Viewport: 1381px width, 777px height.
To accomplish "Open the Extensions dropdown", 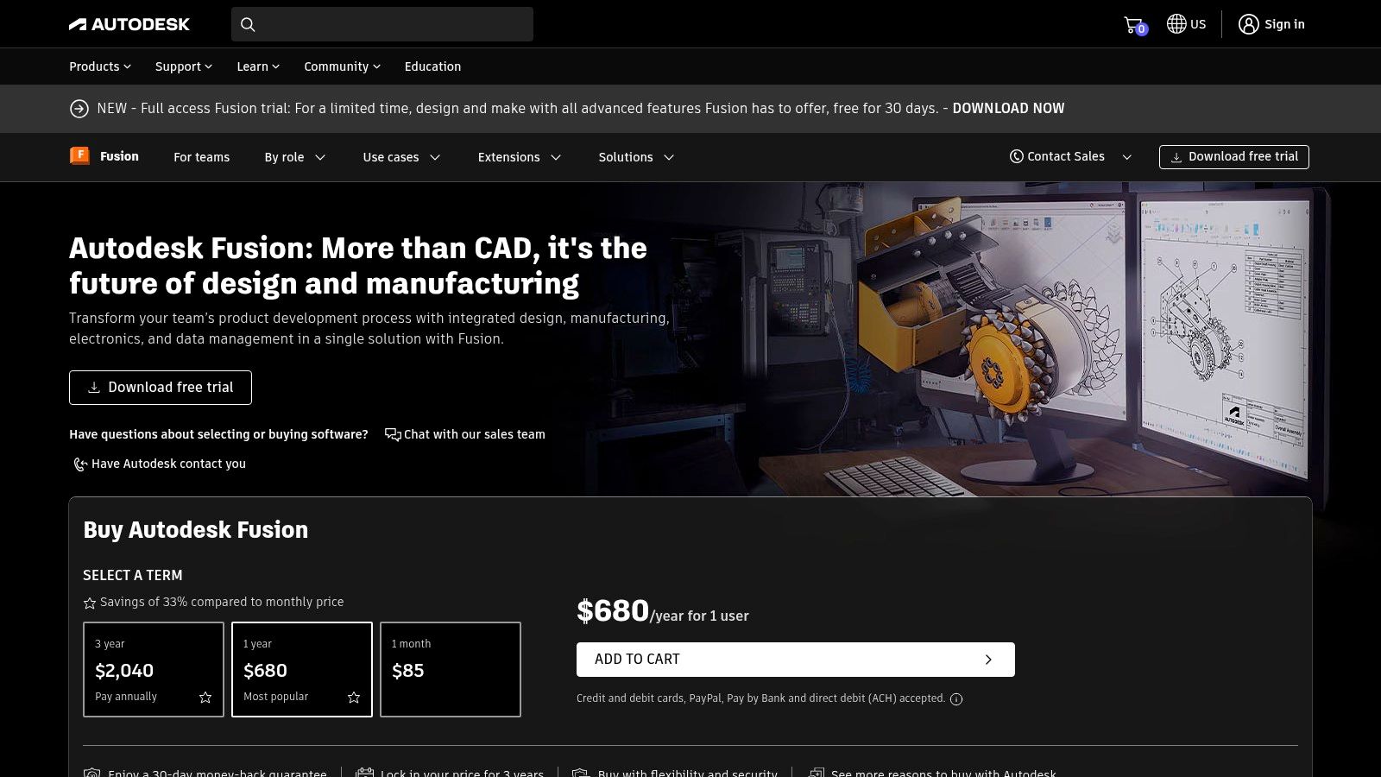I will [520, 157].
